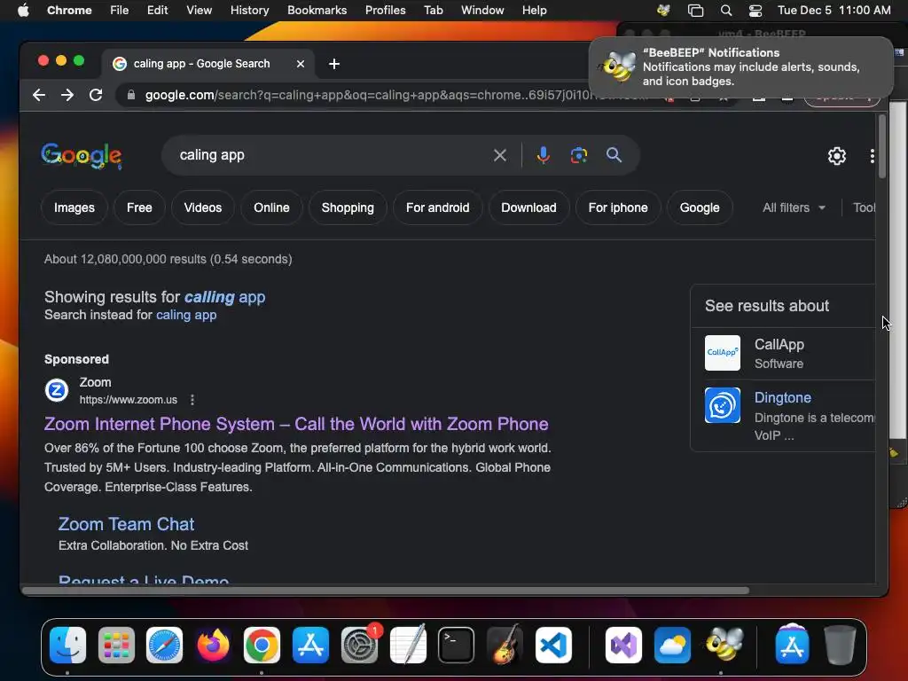Reload the Google search page
The width and height of the screenshot is (908, 681).
pos(96,95)
